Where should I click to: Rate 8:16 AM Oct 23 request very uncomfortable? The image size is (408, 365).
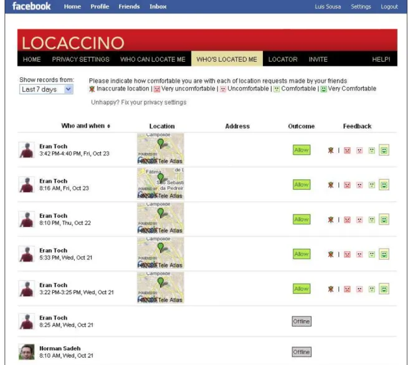[347, 185]
